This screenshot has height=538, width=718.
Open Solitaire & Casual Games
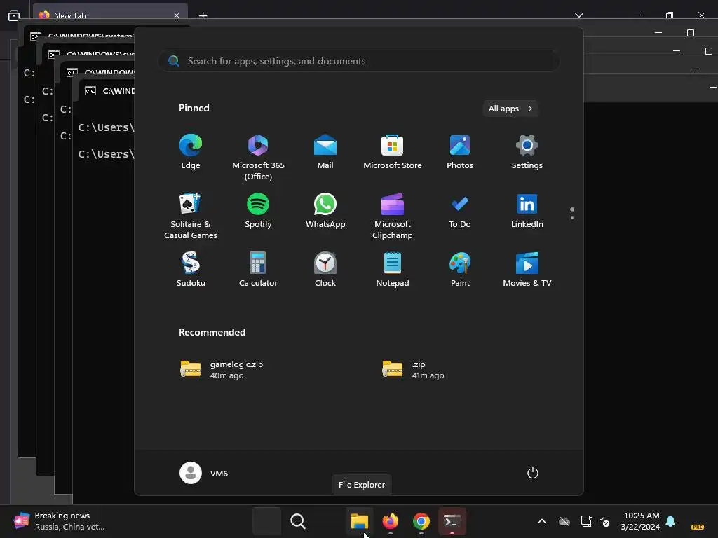[191, 216]
